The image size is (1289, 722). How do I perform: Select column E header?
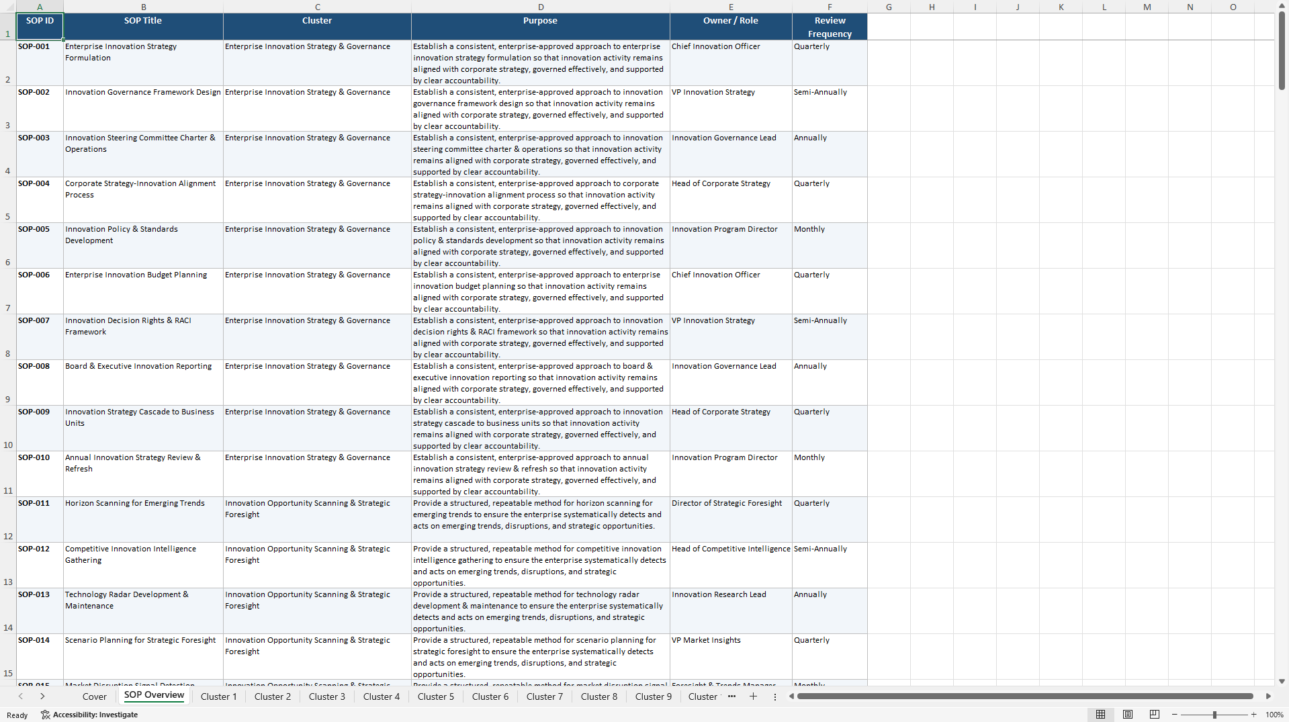[x=731, y=7]
